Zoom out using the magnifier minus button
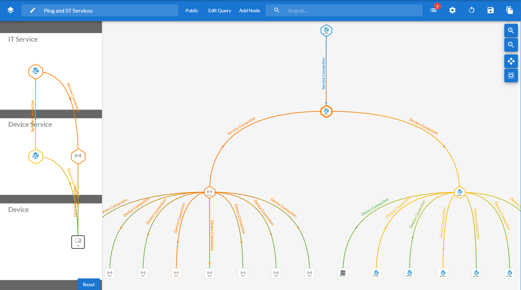The image size is (521, 290). click(511, 45)
